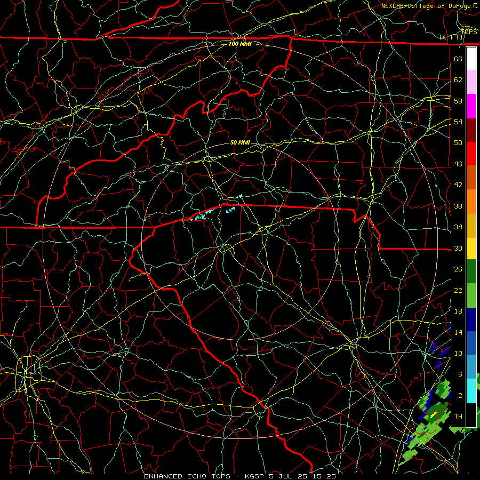The image size is (480, 480).
Task: Select the magenta legend color band
Action: pyautogui.click(x=471, y=106)
